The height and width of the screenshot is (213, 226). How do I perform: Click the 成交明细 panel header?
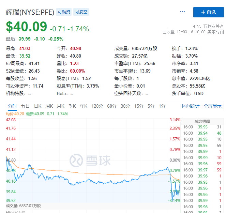pos(202,121)
